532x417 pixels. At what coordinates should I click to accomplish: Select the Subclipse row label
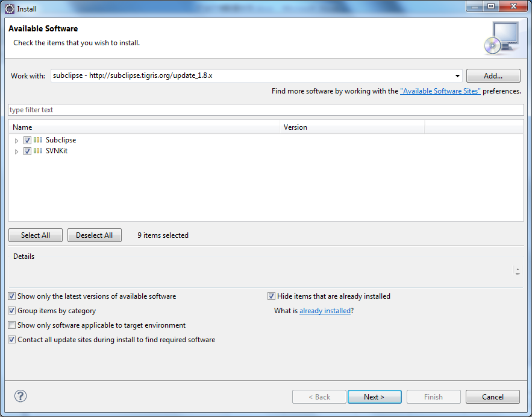pyautogui.click(x=61, y=140)
